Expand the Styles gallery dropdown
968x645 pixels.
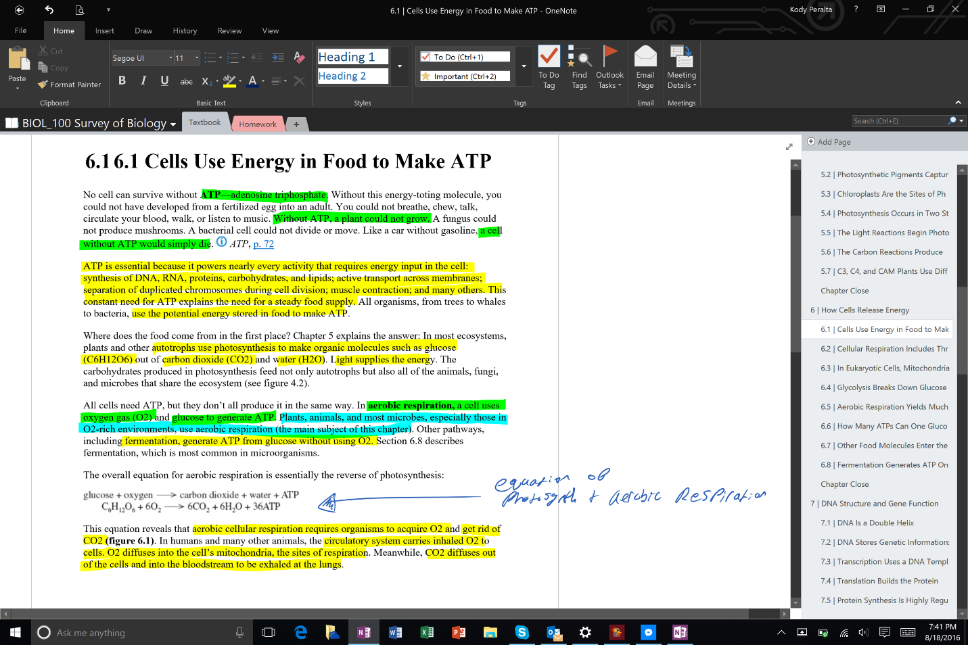pos(400,66)
